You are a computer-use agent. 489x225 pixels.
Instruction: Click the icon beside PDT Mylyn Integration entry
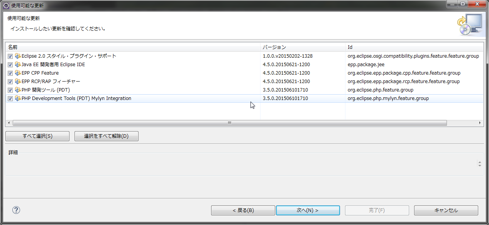pyautogui.click(x=18, y=98)
